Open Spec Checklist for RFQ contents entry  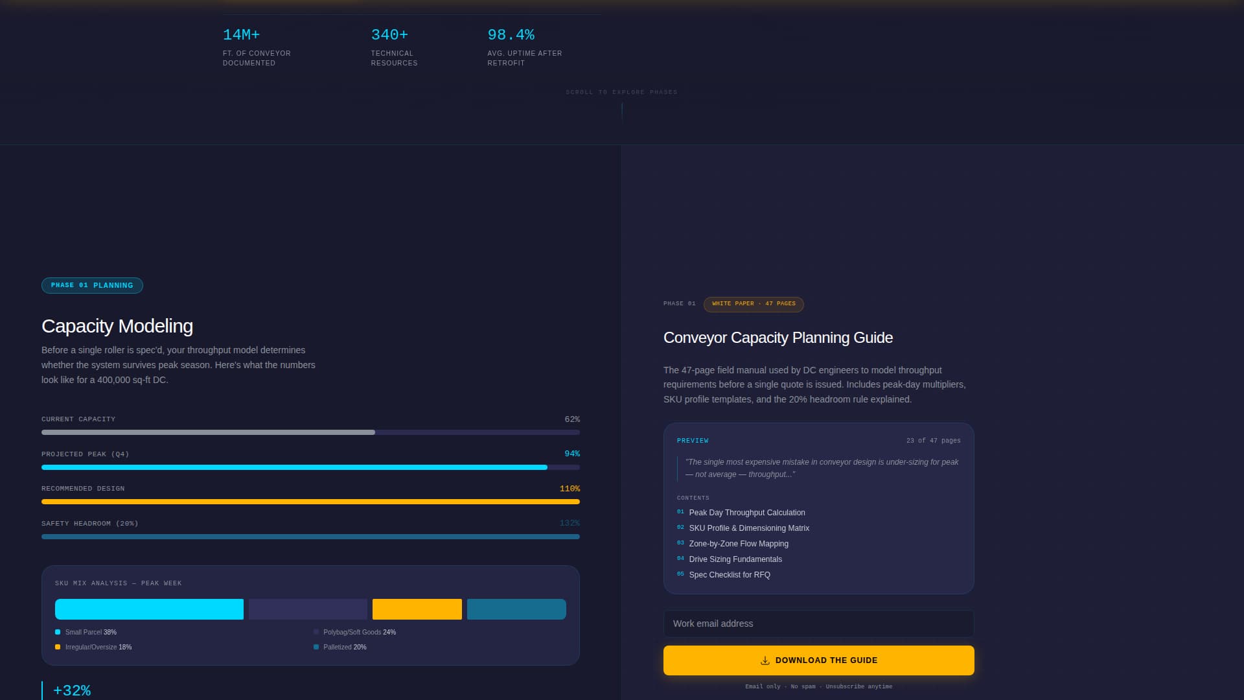tap(729, 574)
